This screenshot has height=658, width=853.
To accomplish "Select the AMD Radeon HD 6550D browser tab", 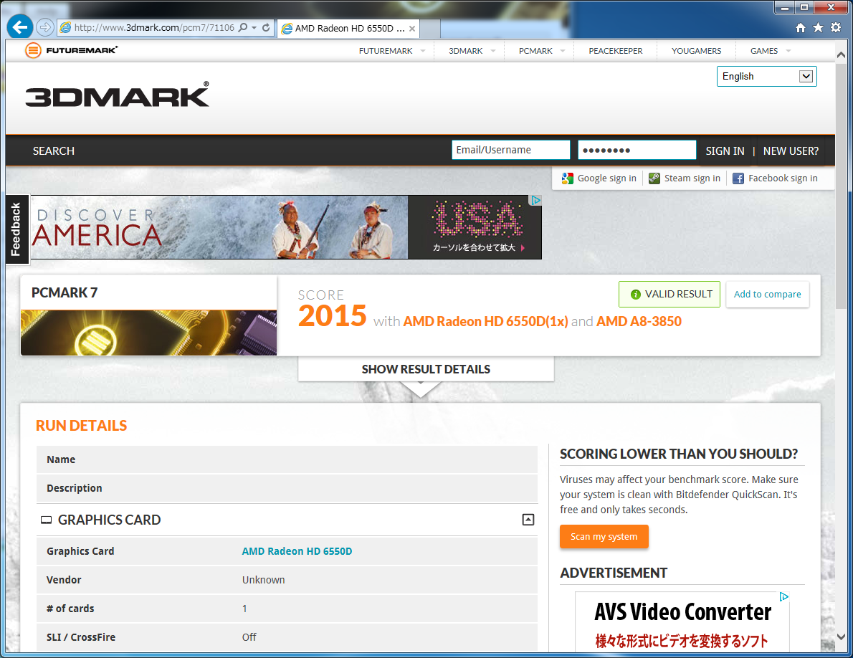I will [348, 29].
